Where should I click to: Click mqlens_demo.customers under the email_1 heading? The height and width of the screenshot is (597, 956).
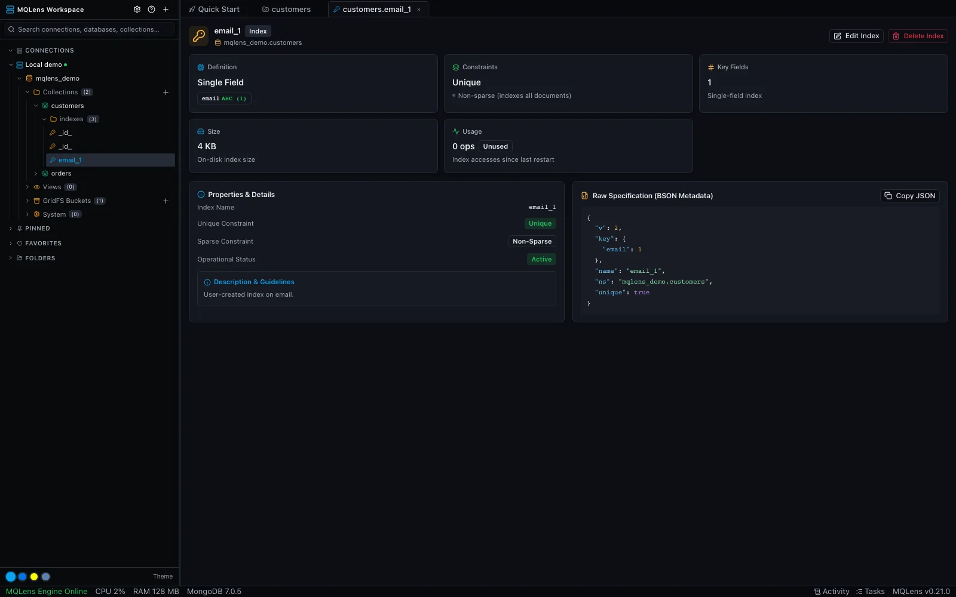pos(263,43)
